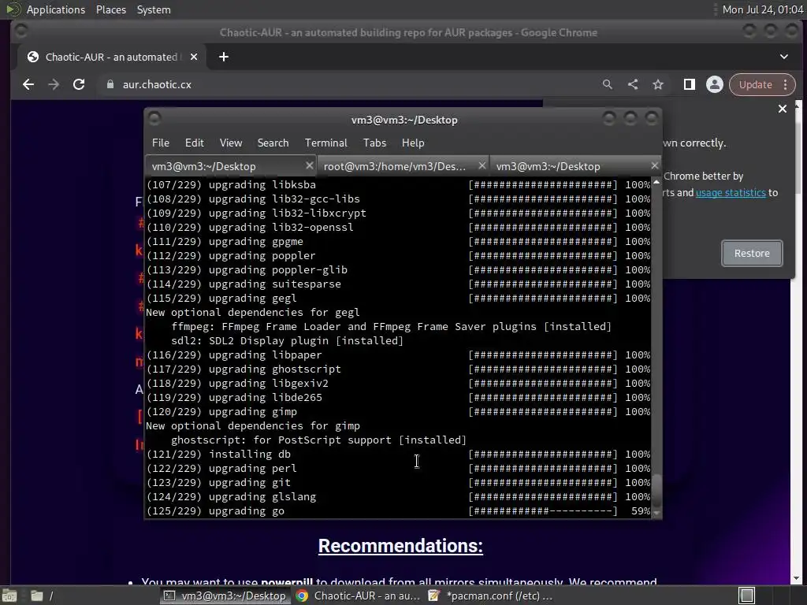Switch to Chaotic-AUR Chrome in taskbar
The image size is (807, 605).
[359, 596]
